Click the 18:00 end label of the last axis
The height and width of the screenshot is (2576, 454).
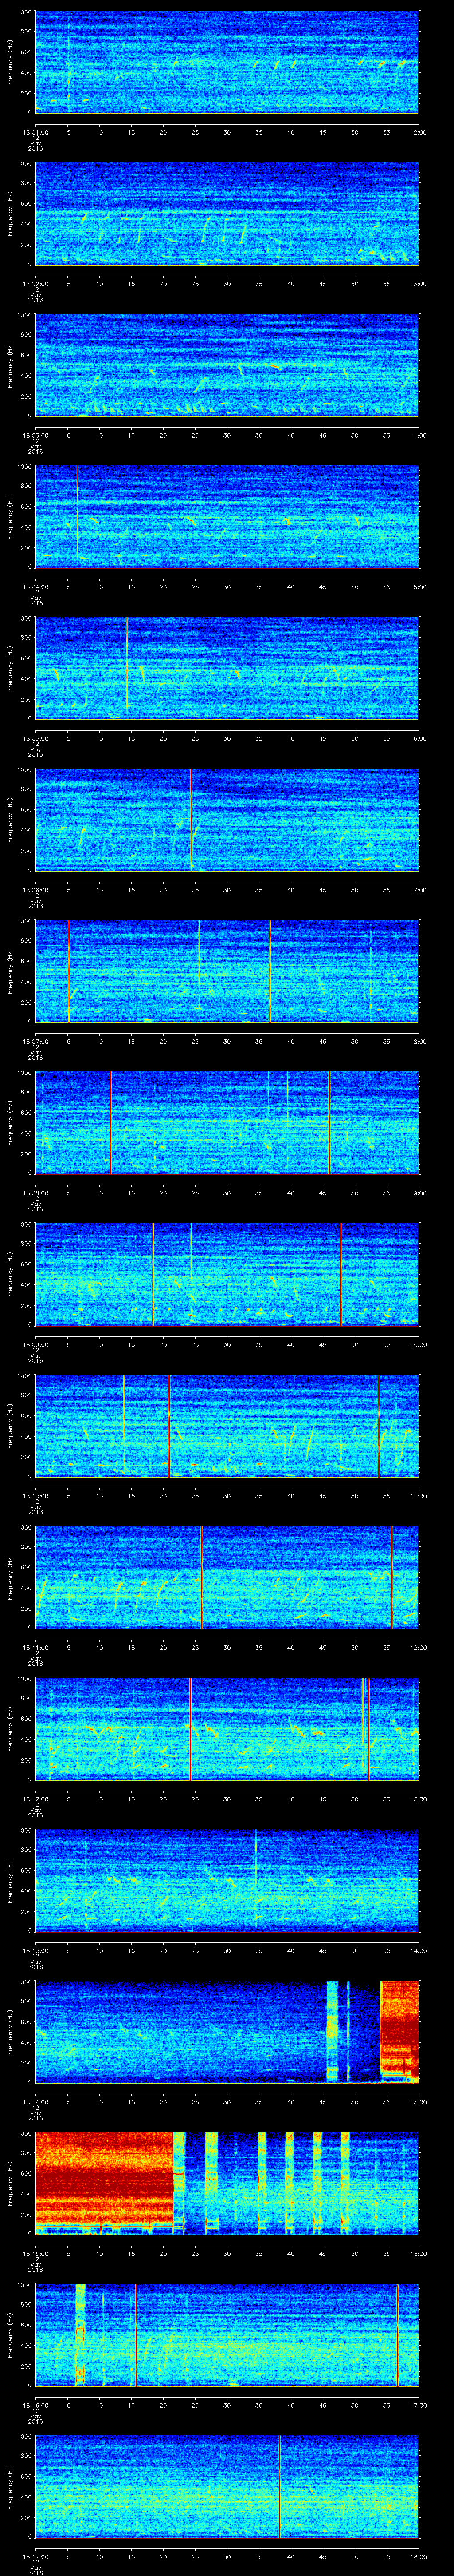420,2556
